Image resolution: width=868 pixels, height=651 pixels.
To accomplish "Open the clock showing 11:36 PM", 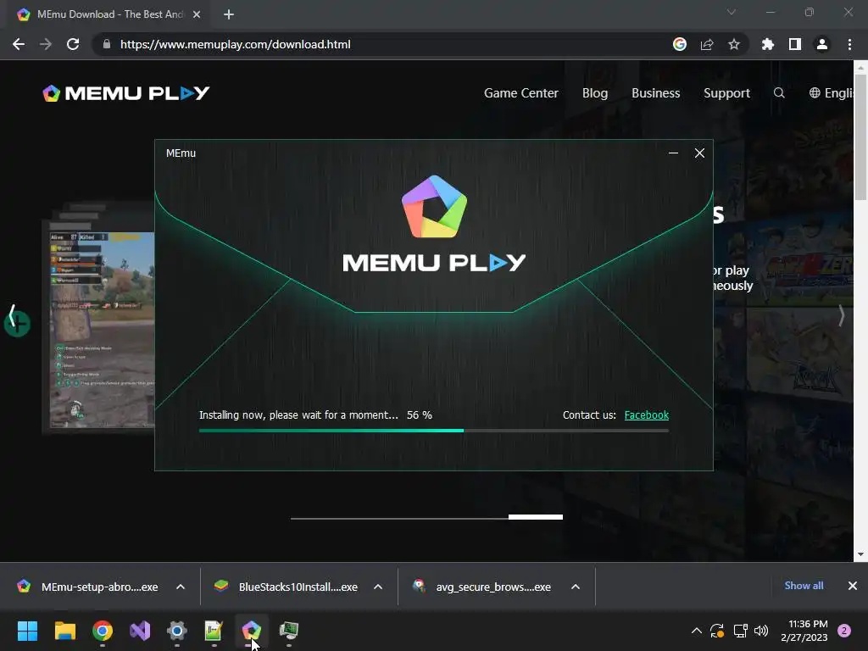I will point(804,631).
